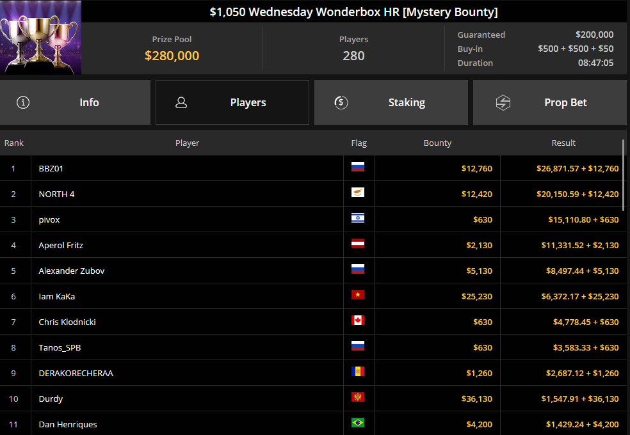Click the $280,000 prize pool amount
The width and height of the screenshot is (630, 435).
coord(172,56)
